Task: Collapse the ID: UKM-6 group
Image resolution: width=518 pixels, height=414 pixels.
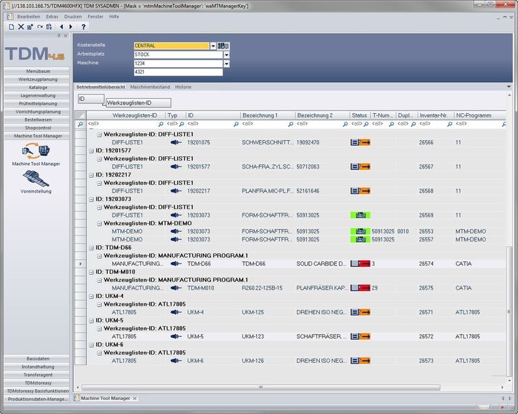Action: [x=91, y=345]
